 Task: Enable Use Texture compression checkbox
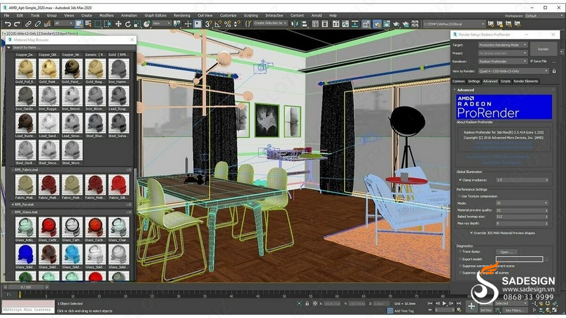[x=460, y=196]
